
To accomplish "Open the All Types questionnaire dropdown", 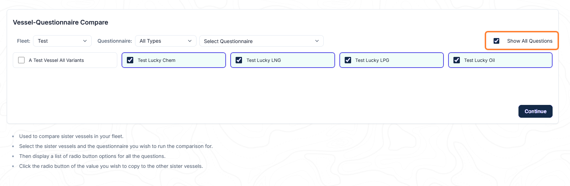I will coord(166,41).
